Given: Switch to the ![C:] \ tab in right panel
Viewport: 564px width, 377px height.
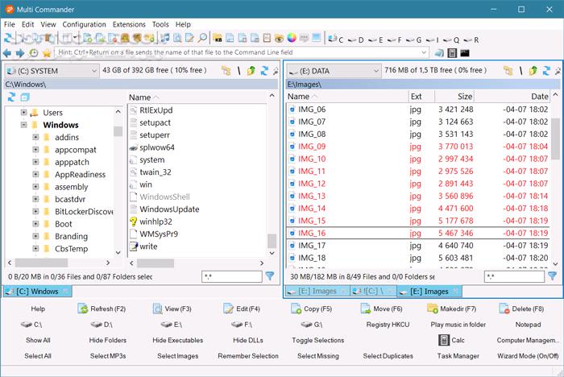Looking at the screenshot, I should 373,291.
